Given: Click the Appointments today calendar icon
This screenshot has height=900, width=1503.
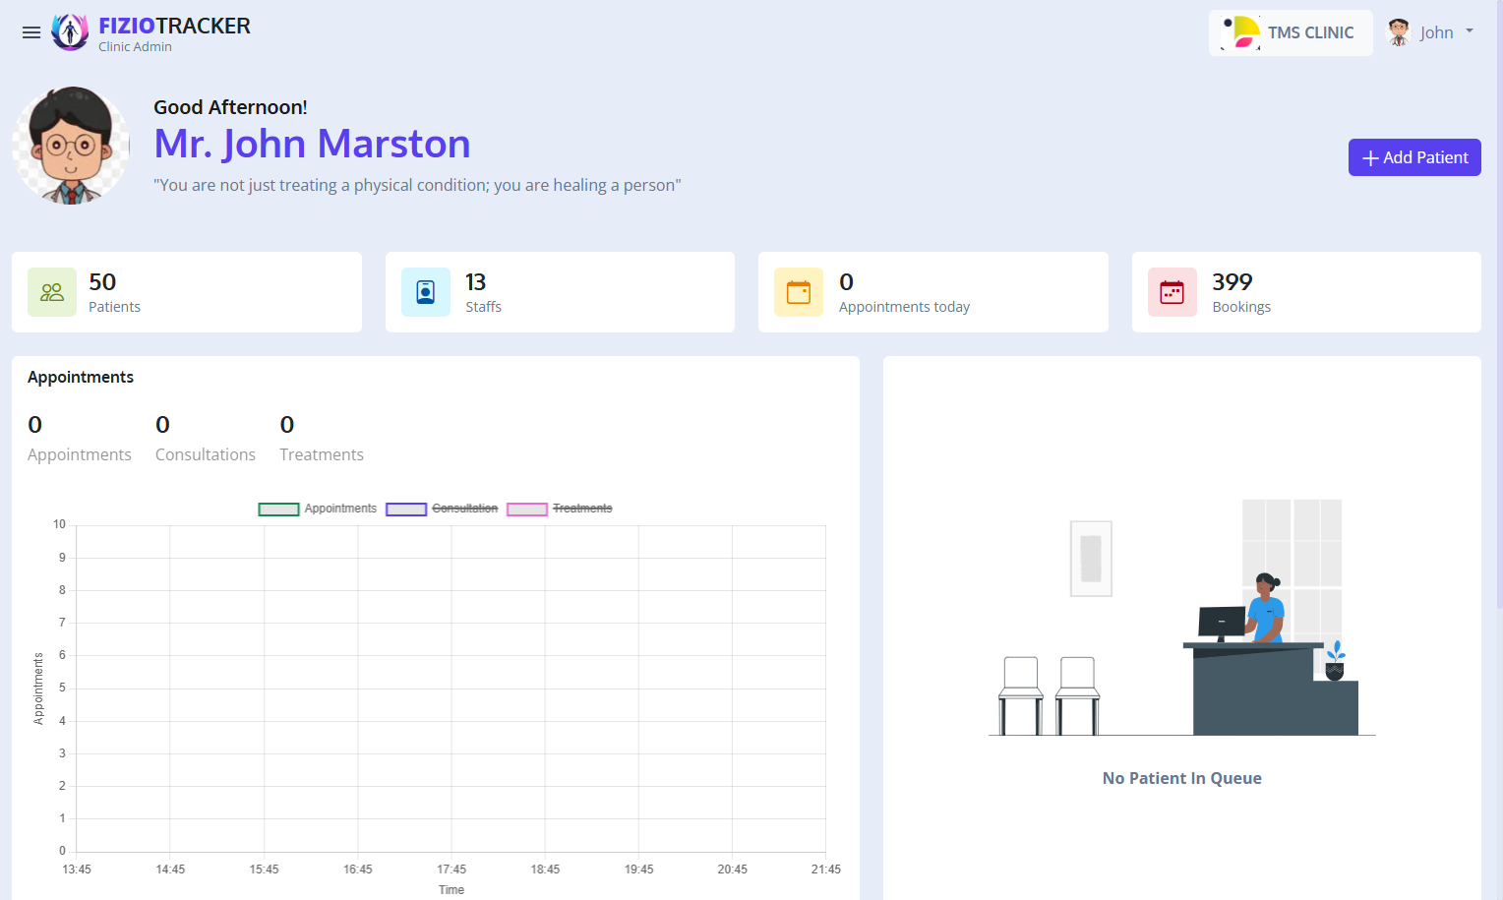Looking at the screenshot, I should (799, 292).
